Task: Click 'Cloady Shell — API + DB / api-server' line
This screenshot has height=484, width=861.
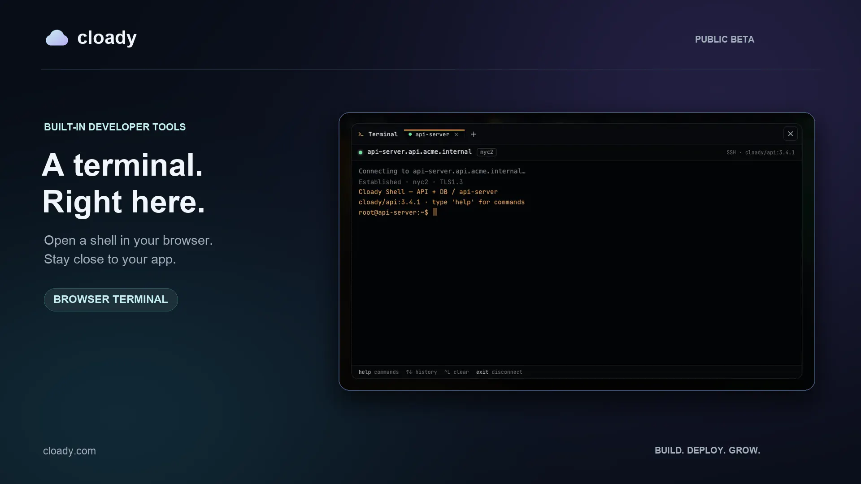Action: (428, 192)
